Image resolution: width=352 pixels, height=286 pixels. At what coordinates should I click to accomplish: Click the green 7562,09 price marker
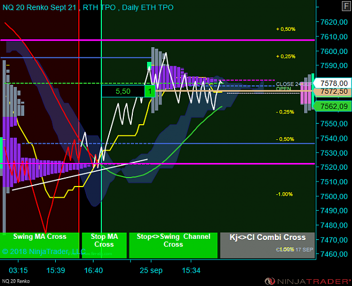333,106
